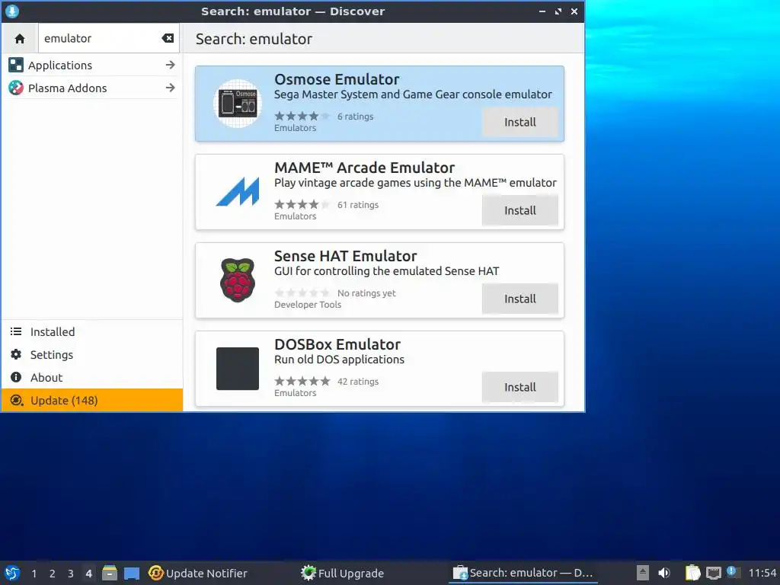Open the DOSBox Emulator title

point(337,344)
